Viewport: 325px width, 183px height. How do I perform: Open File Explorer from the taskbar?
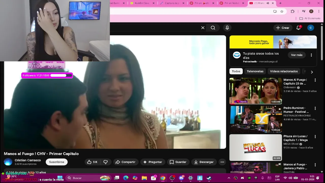tap(144, 178)
